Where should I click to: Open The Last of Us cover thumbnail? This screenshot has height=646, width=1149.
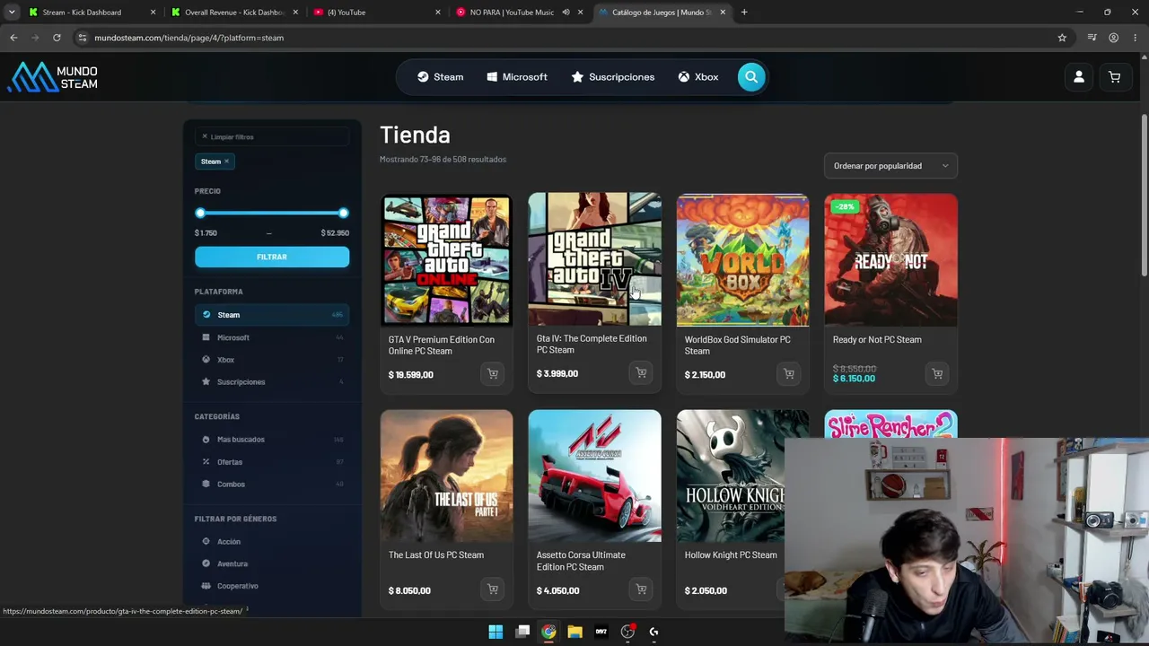[x=446, y=476]
